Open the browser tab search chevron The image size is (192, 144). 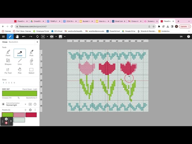(x=189, y=21)
